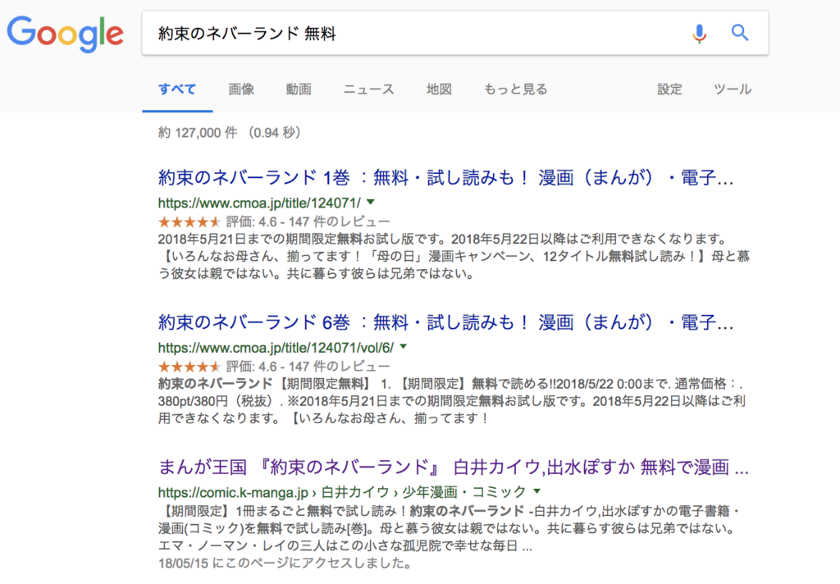Screen dimensions: 840x584
Task: Click star rating of the 1巻 result
Action: (x=189, y=221)
